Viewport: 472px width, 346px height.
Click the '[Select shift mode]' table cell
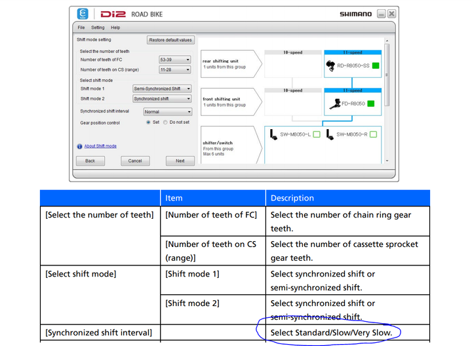pos(100,295)
